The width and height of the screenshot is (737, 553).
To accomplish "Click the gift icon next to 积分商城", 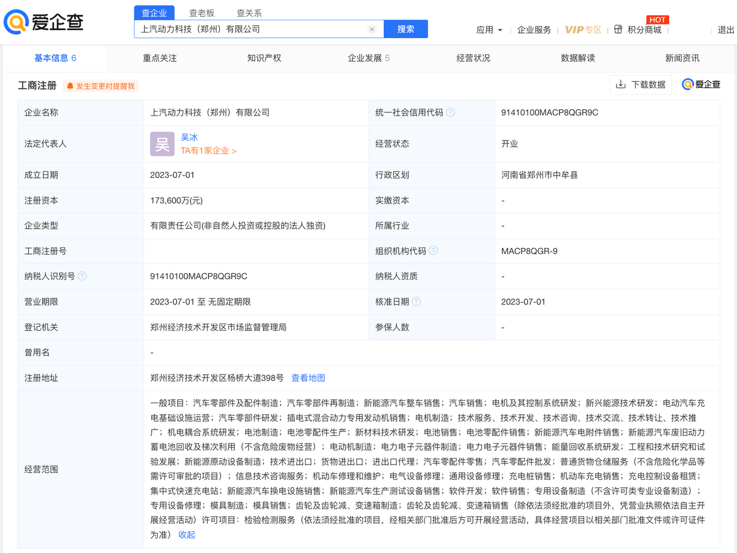I will tap(618, 29).
